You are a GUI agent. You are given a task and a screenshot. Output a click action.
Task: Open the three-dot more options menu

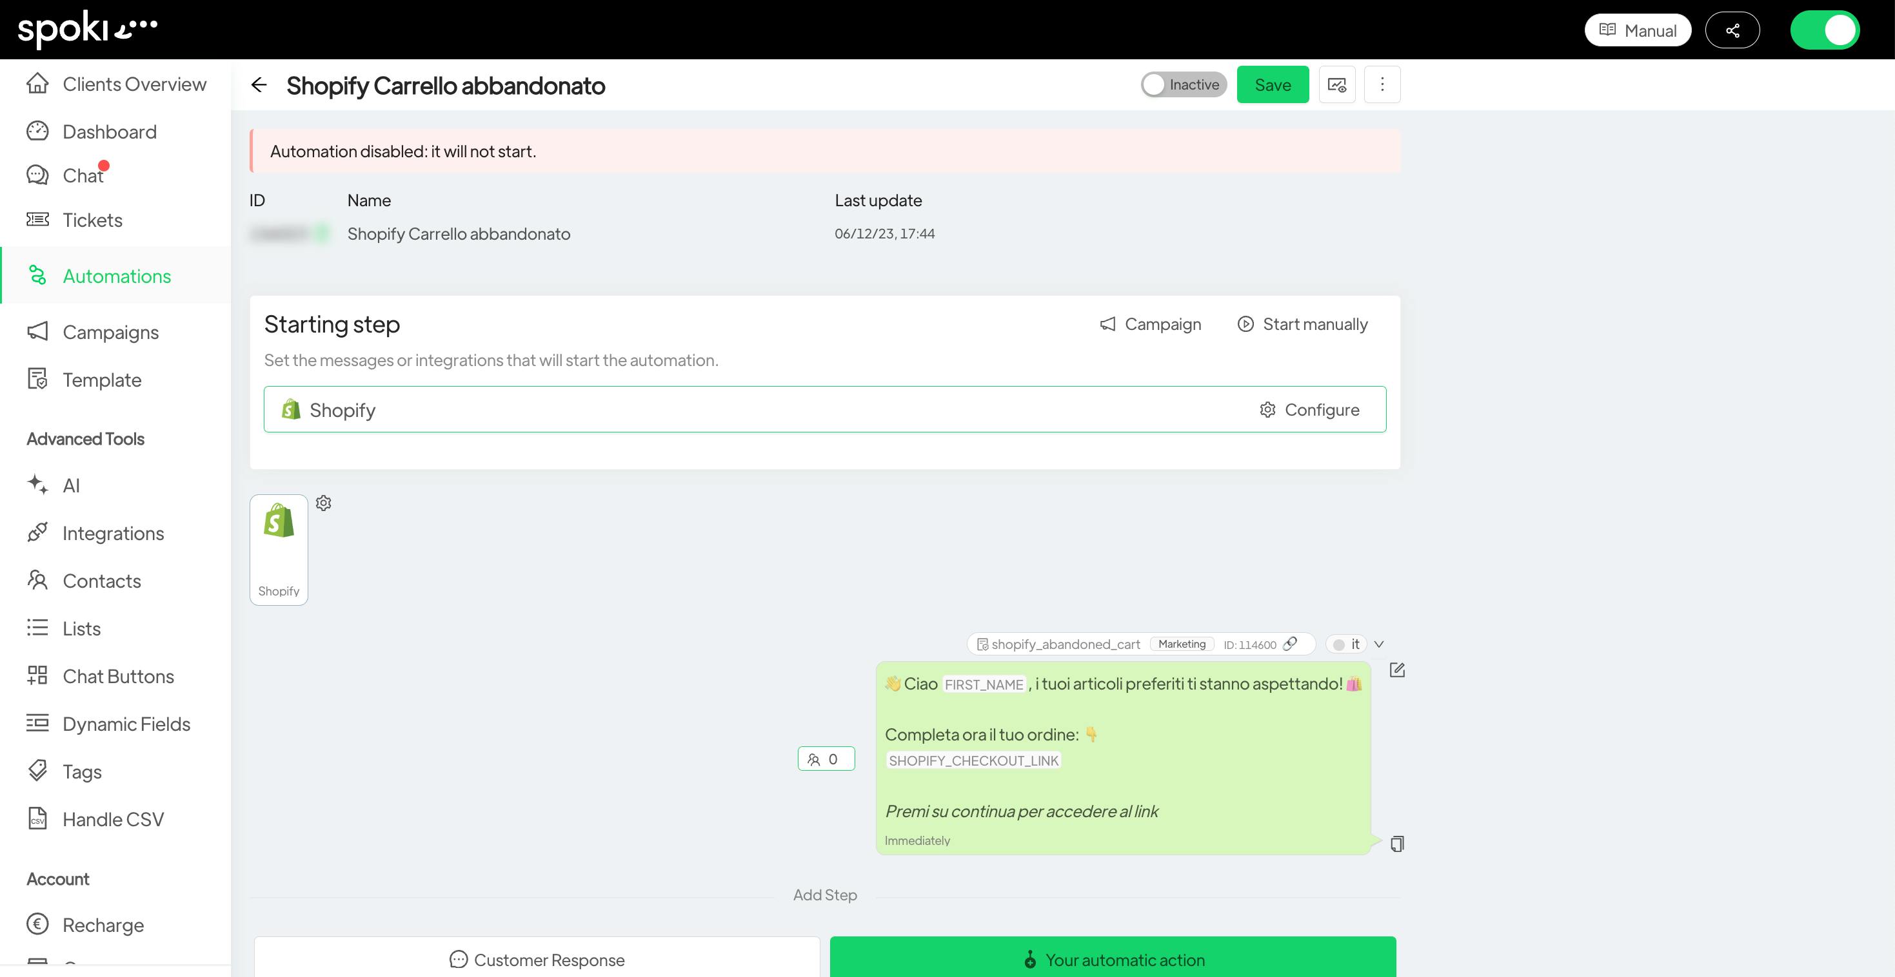[1382, 84]
